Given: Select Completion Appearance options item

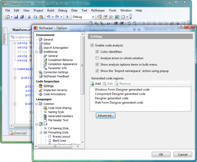Looking at the screenshot, I should (x=63, y=64).
